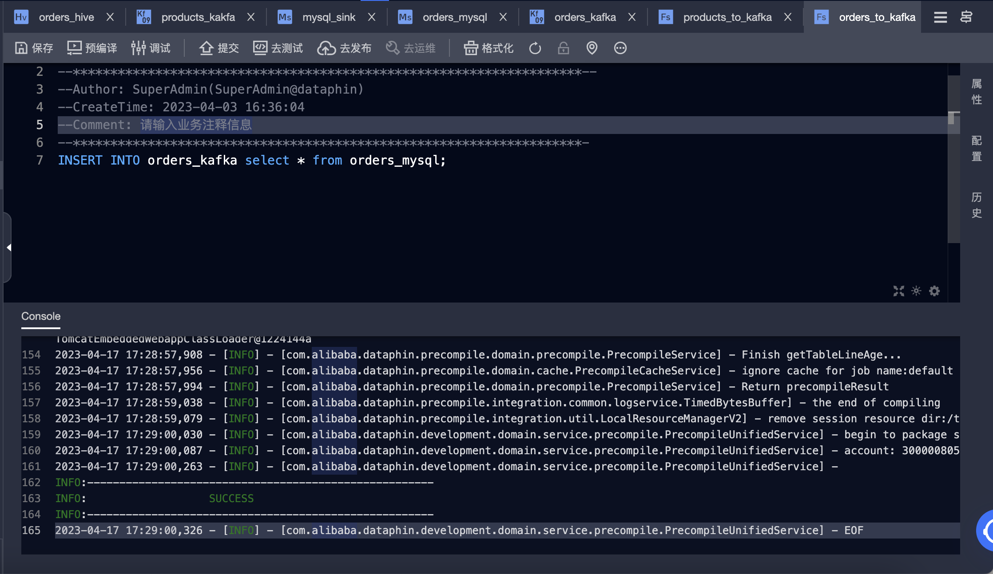This screenshot has width=993, height=574.
Task: Click the 格式化 format code button
Action: pyautogui.click(x=489, y=48)
